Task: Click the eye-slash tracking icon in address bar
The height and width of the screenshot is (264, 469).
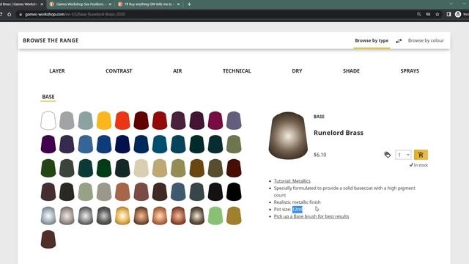Action: point(428,14)
